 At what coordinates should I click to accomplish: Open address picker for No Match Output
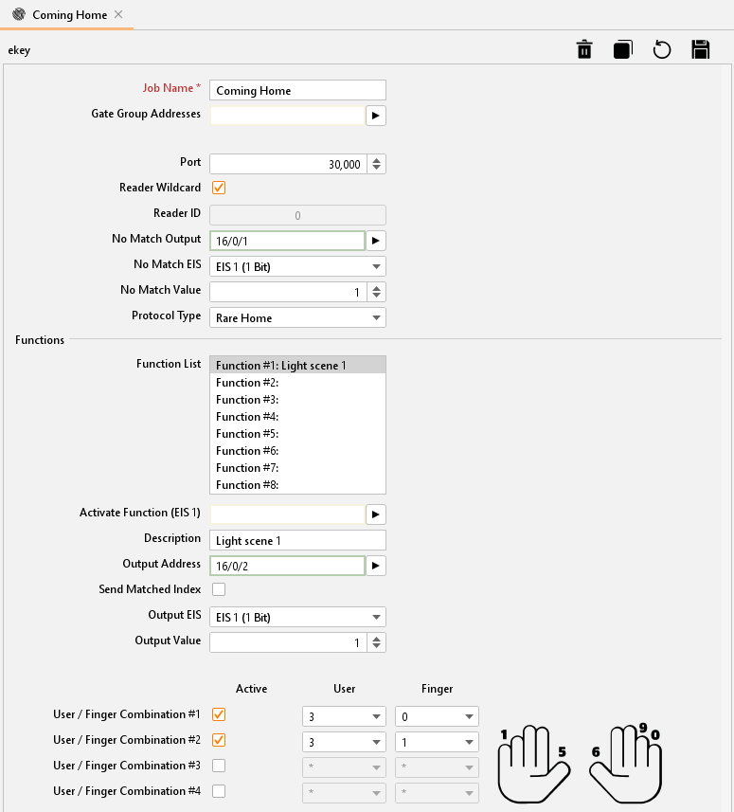(376, 241)
